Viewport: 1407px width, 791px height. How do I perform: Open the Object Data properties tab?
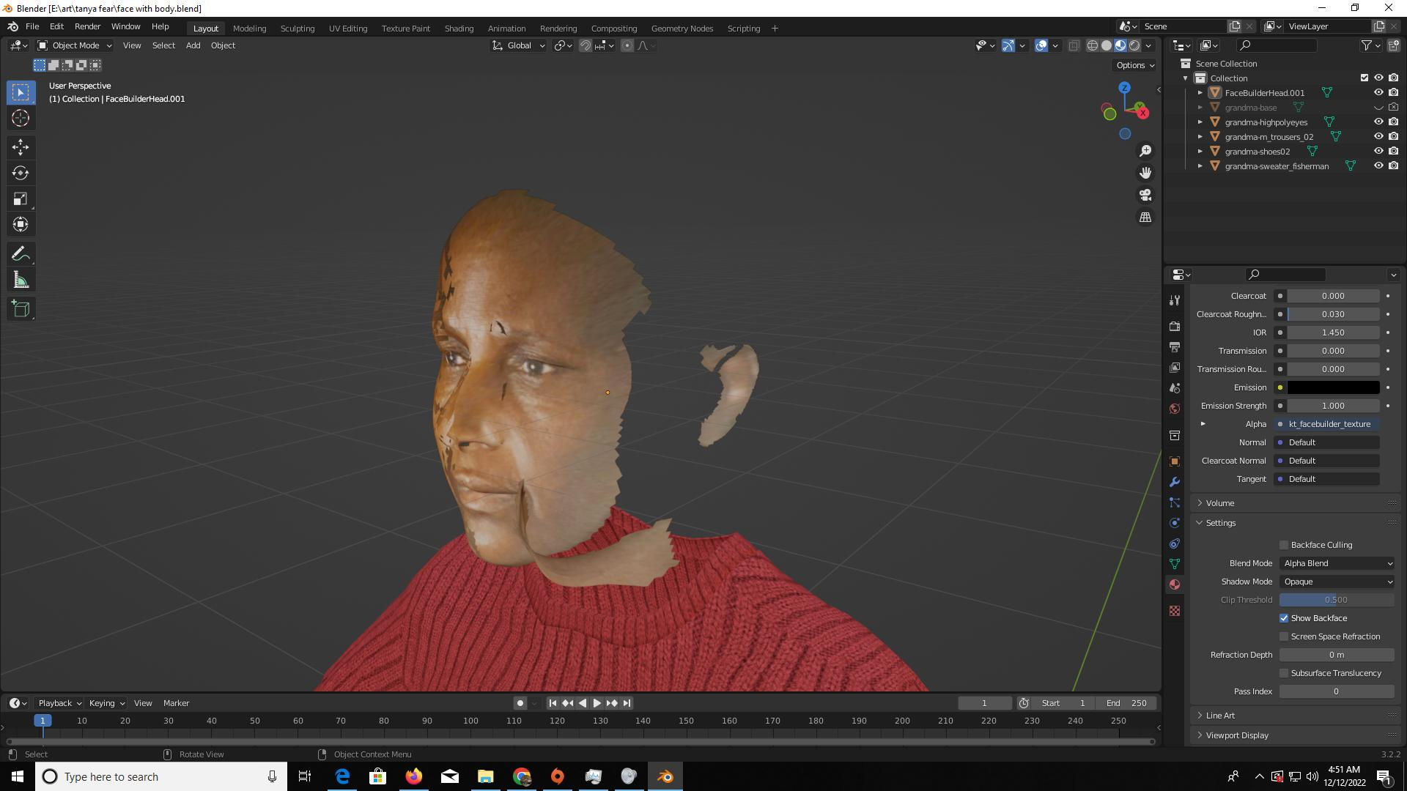1175,564
